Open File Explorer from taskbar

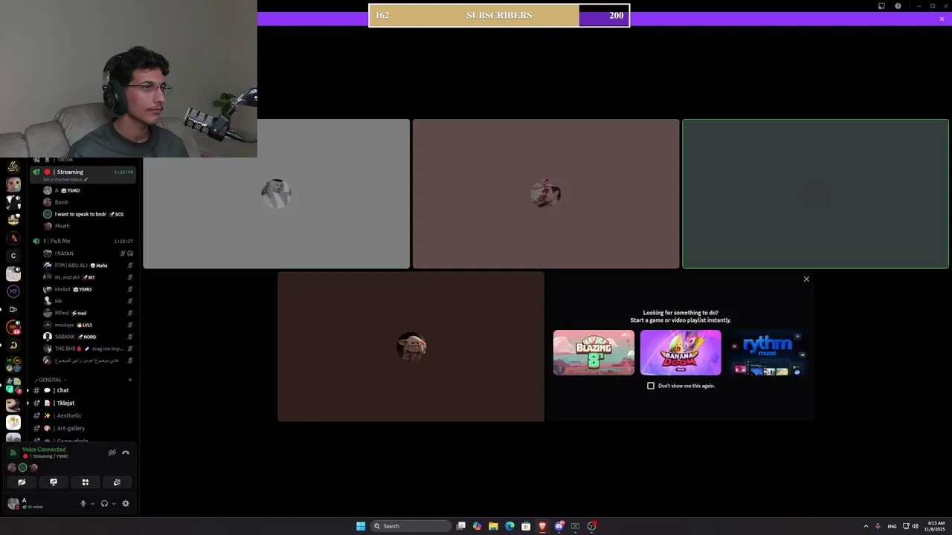click(x=493, y=526)
